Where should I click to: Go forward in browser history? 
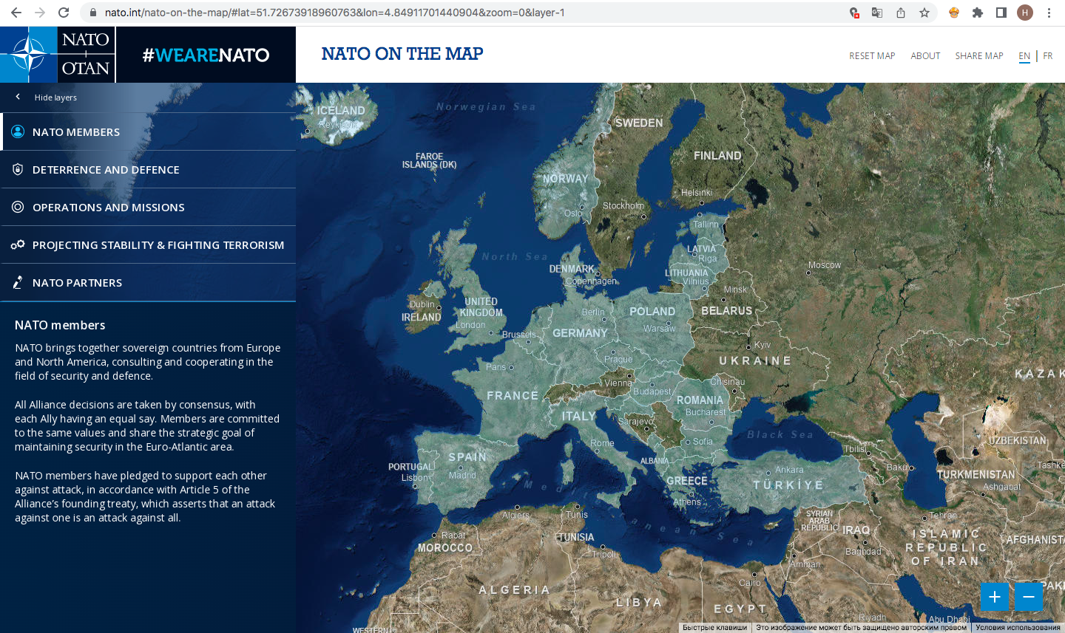pos(40,13)
